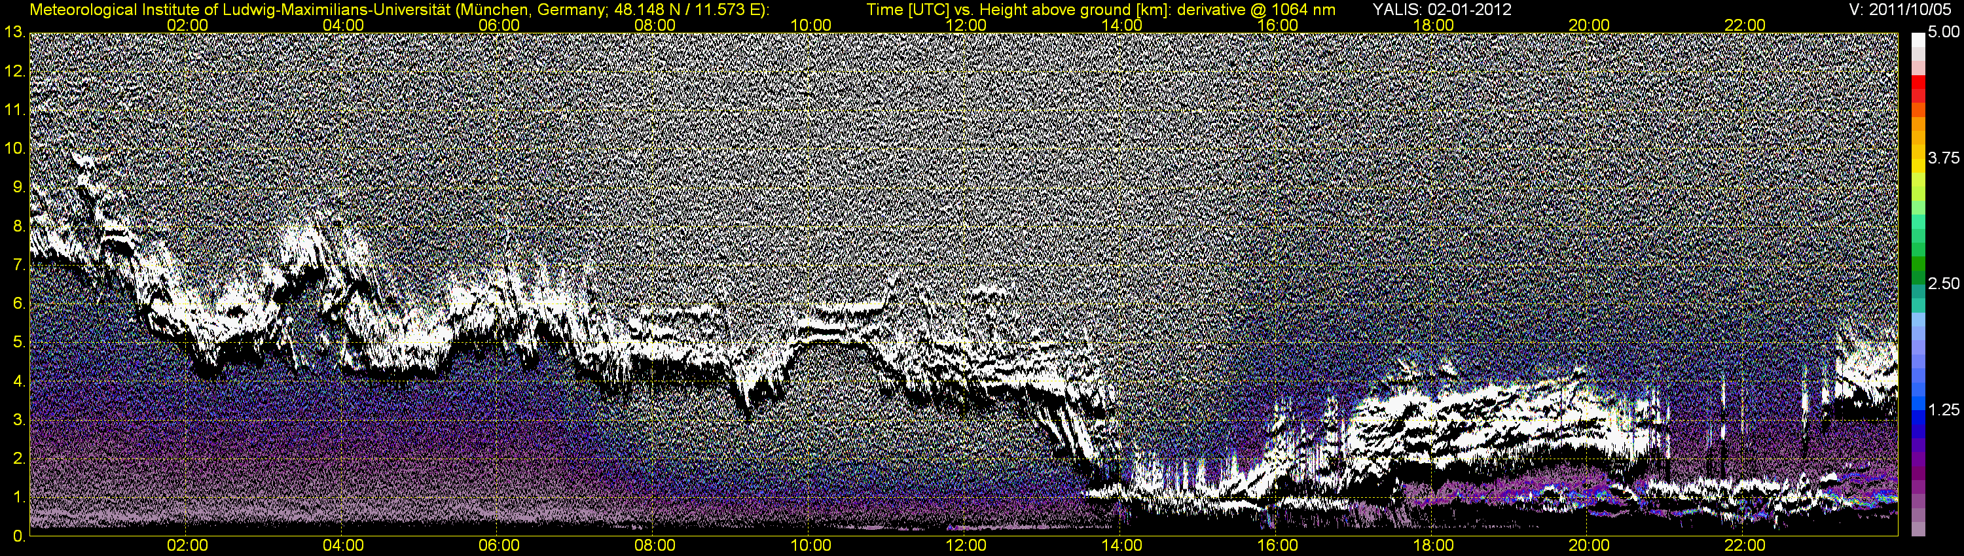1964x556 pixels.
Task: Click the 9 km height axis label
Action: [x=18, y=187]
